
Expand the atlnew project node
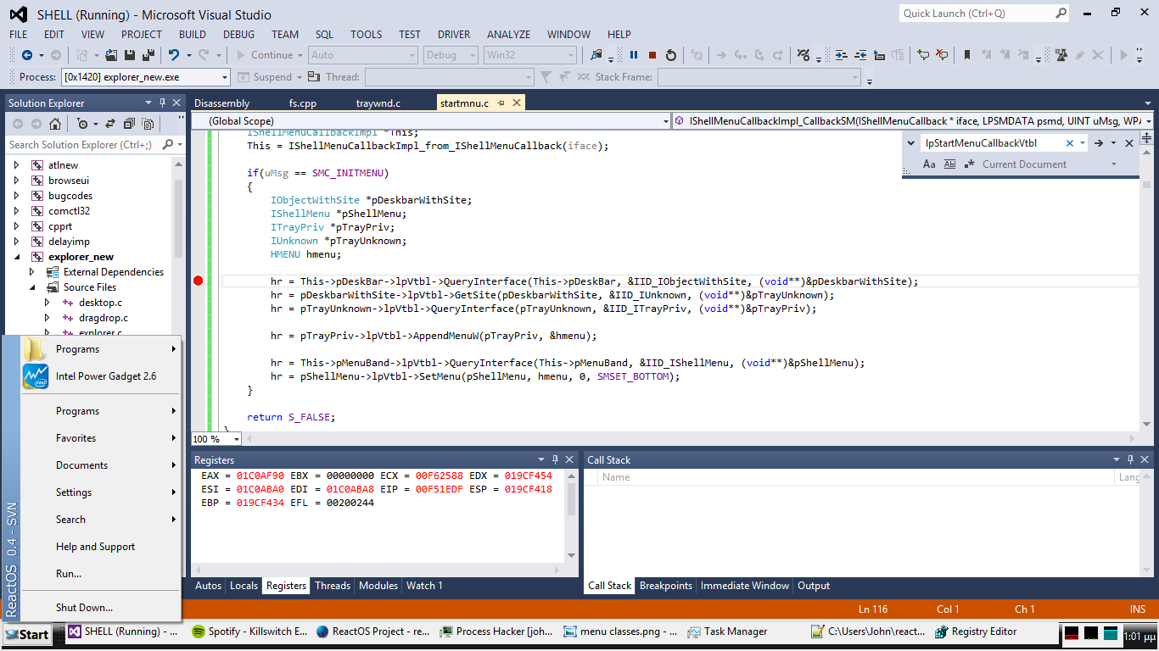(16, 165)
